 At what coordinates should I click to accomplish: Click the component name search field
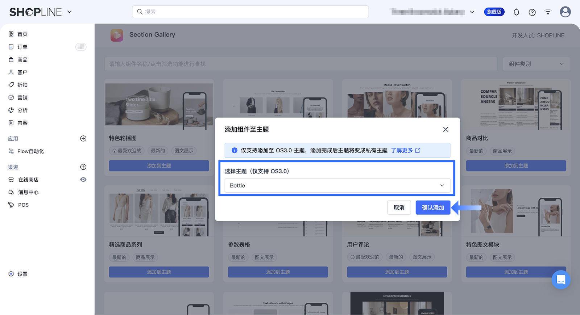[301, 64]
